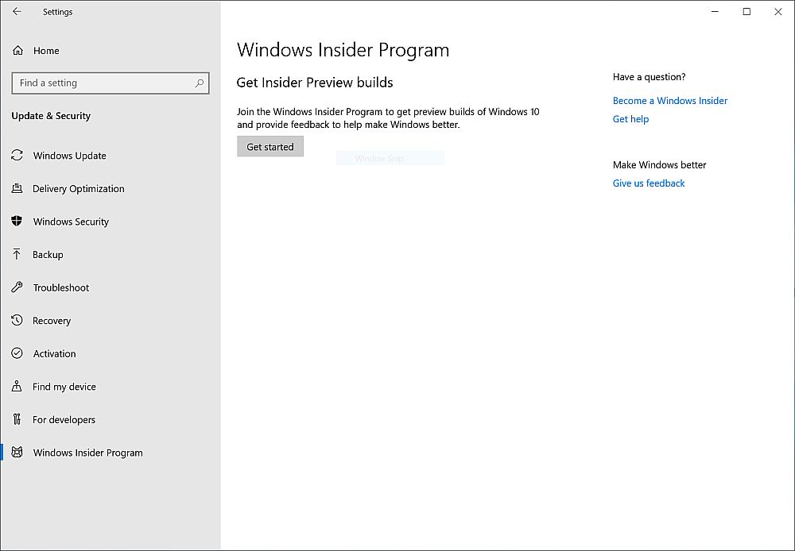This screenshot has height=551, width=795.
Task: Click the Activation checkmark icon
Action: click(x=17, y=353)
